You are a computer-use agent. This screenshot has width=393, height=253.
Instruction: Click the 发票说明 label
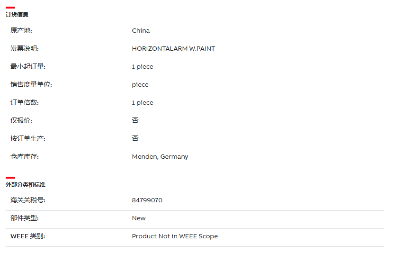coord(24,49)
